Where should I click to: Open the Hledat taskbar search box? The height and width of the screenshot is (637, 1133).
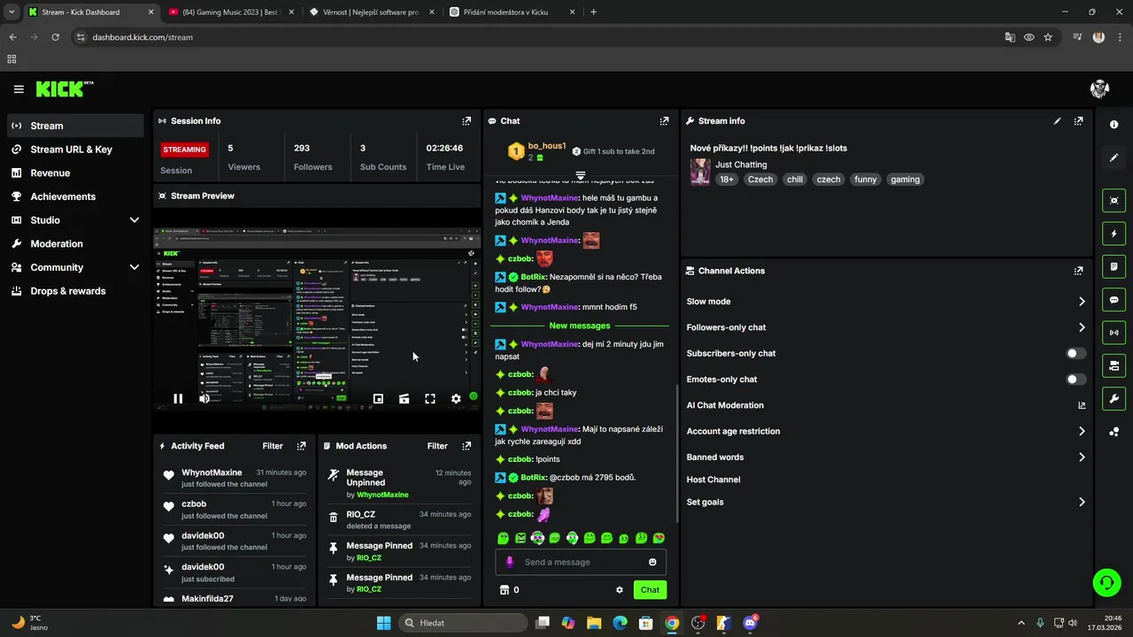coord(462,623)
